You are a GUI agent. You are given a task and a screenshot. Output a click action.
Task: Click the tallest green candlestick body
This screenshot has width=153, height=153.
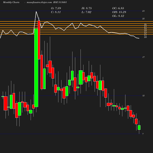[x=36, y=68]
